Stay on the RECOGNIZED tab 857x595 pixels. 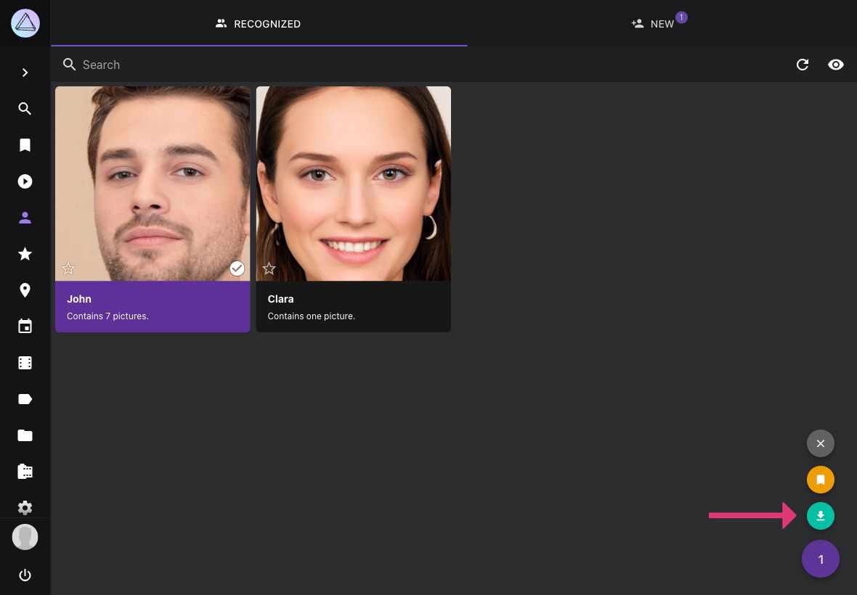point(258,24)
